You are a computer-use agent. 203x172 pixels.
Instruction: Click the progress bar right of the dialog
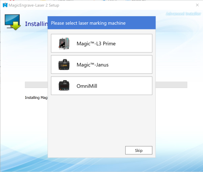[172, 85]
